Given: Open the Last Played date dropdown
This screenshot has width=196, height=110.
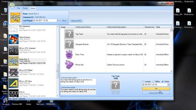Looking at the screenshot, I should (58, 20).
